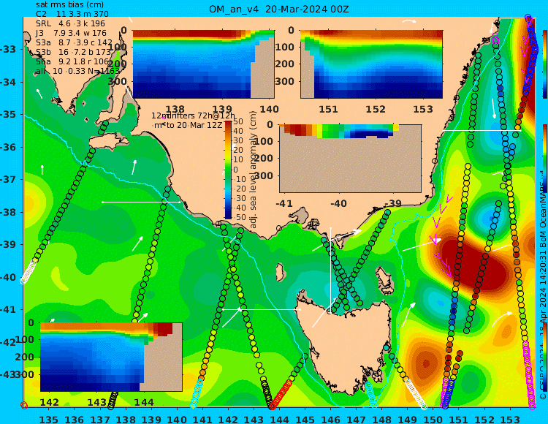Click the horizontal white transect line at 41S
Viewport: 548px width, 424px height.
click(261, 309)
